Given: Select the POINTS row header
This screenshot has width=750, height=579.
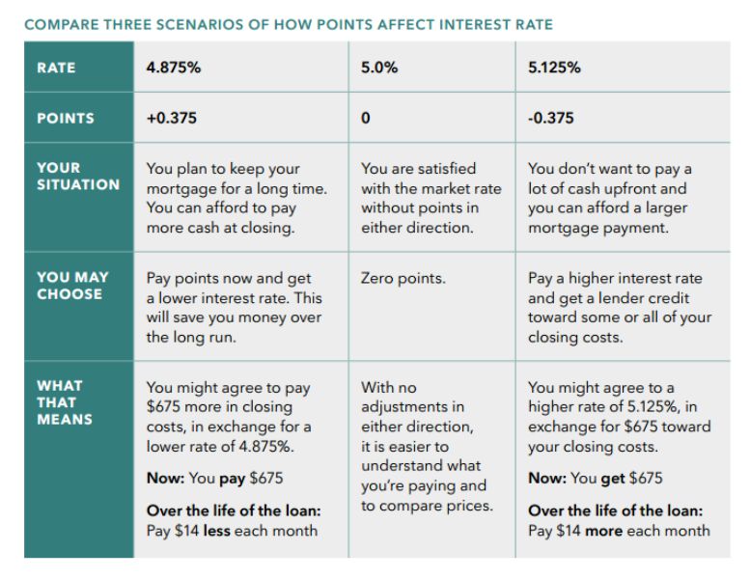Looking at the screenshot, I should tap(66, 119).
